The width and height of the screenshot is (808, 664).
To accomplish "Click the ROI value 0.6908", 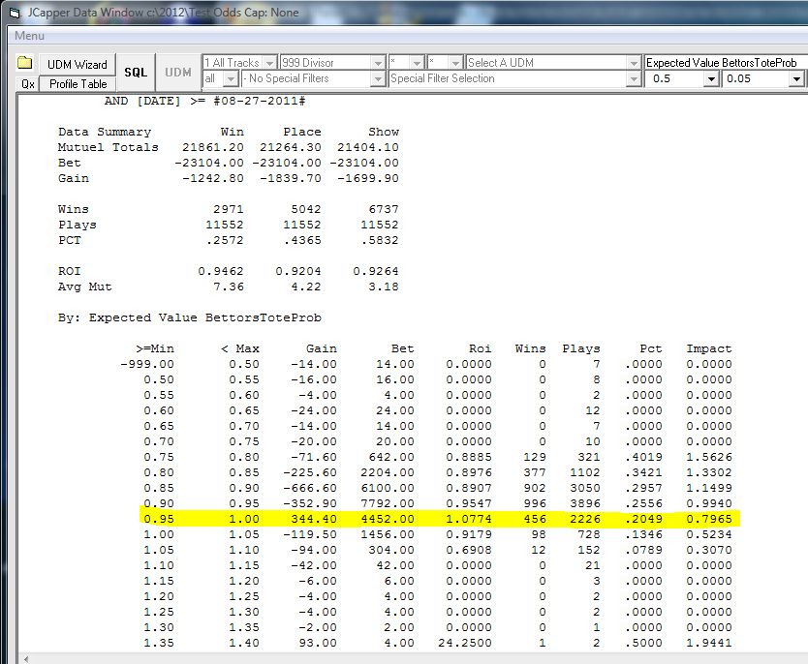I will click(469, 550).
